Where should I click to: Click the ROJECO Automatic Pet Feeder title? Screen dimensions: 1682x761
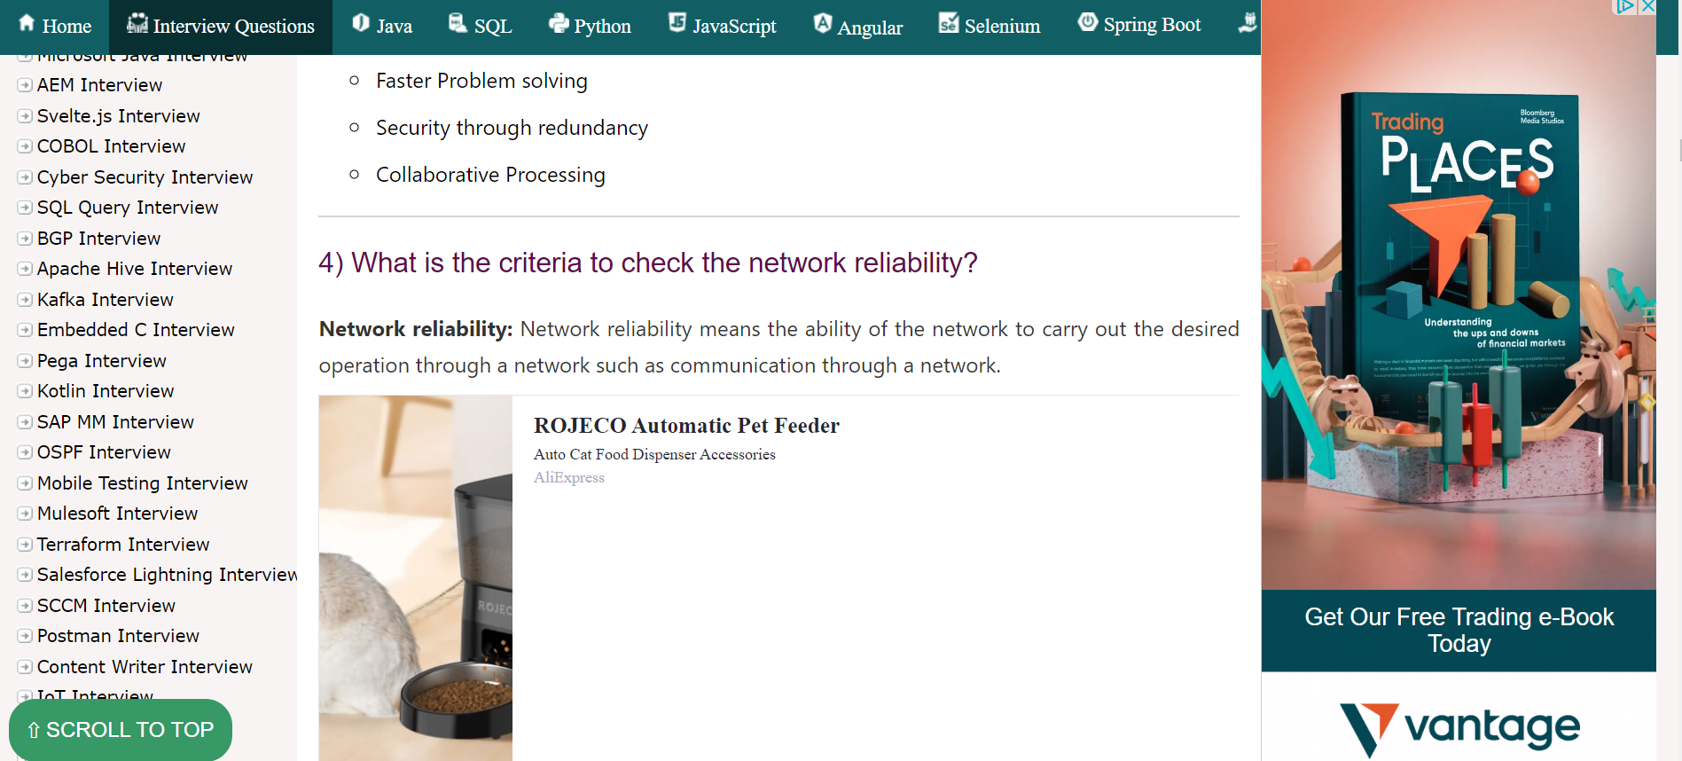(686, 426)
